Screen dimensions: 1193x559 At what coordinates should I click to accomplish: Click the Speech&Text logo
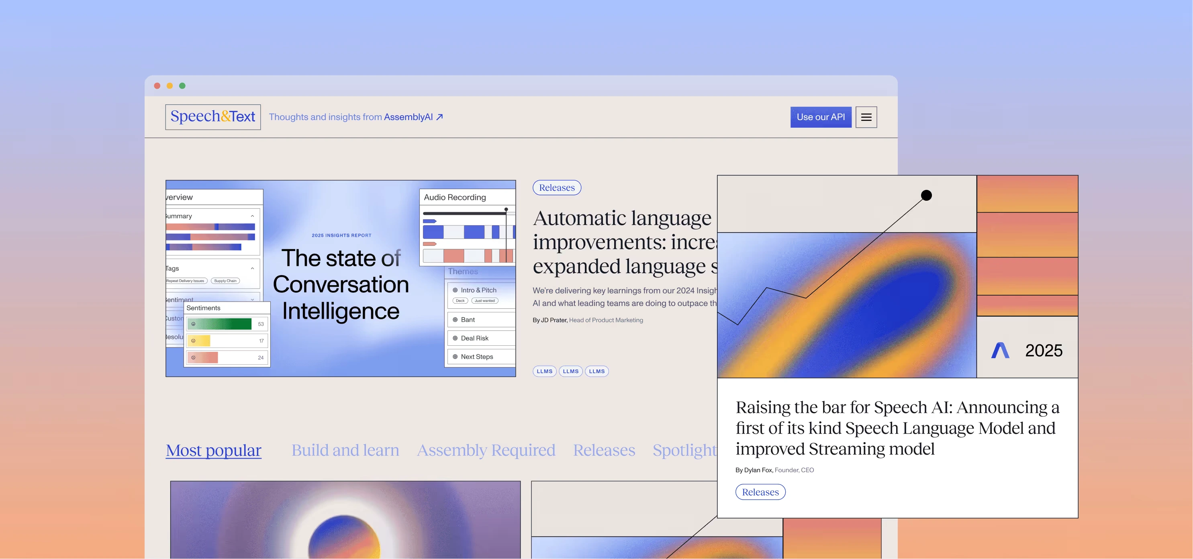(212, 117)
